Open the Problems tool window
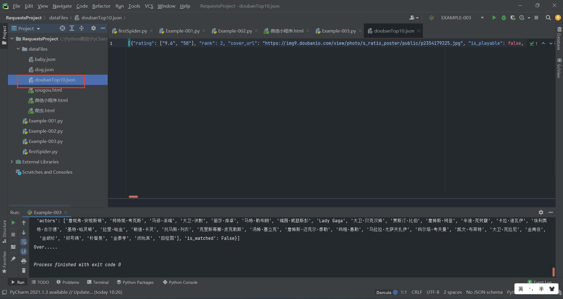 (68, 282)
